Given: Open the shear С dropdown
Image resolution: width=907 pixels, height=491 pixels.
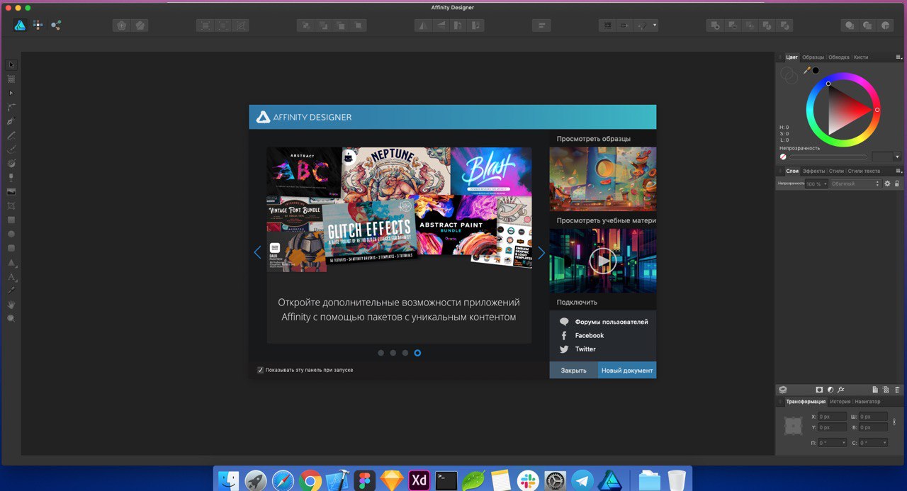Looking at the screenshot, I should tap(874, 443).
